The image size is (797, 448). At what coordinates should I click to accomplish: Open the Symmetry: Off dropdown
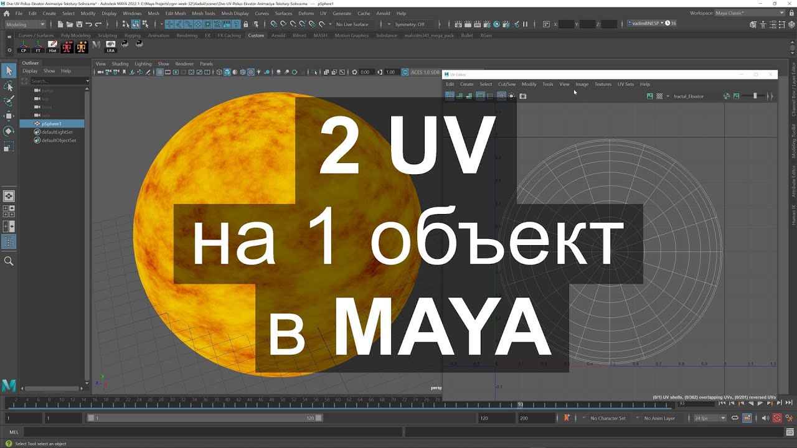(x=414, y=24)
